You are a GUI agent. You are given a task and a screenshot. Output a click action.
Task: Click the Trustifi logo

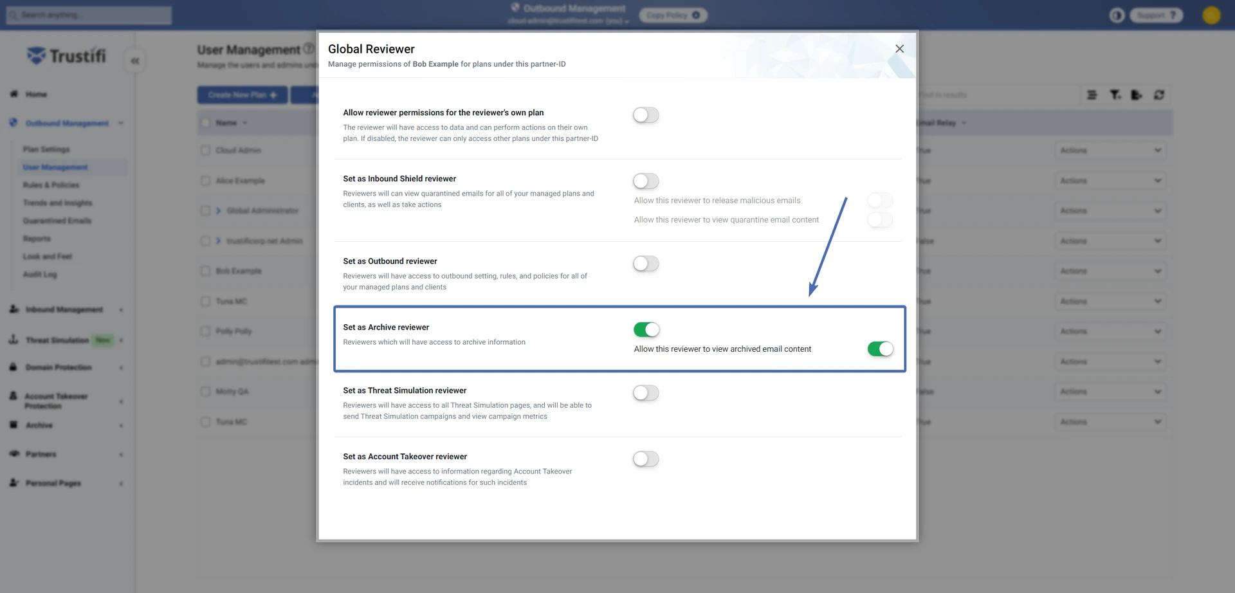[x=66, y=56]
